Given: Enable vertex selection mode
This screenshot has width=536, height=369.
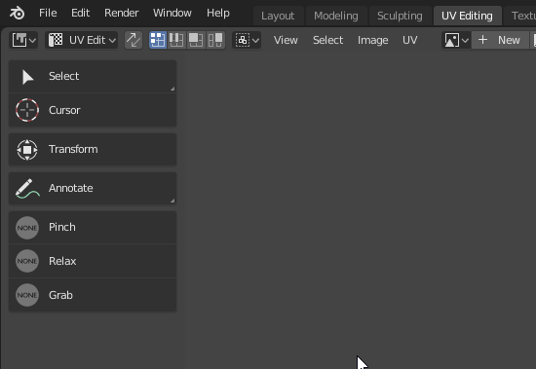Looking at the screenshot, I should coord(158,40).
